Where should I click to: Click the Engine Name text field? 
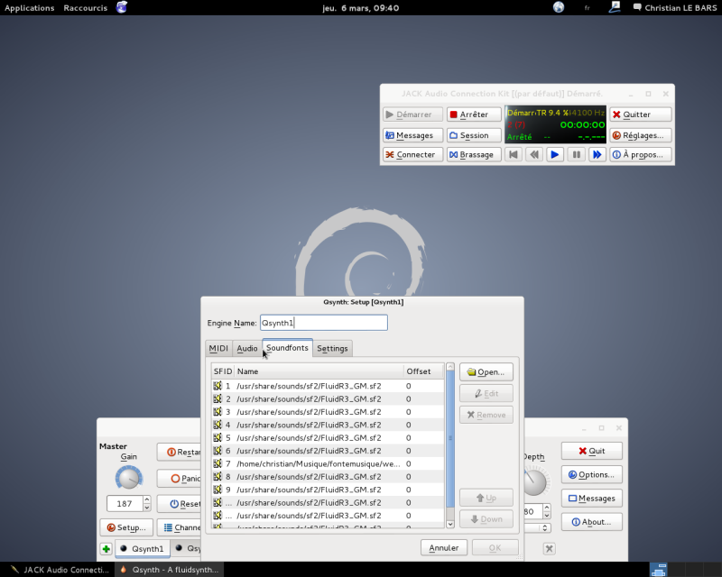(x=323, y=323)
